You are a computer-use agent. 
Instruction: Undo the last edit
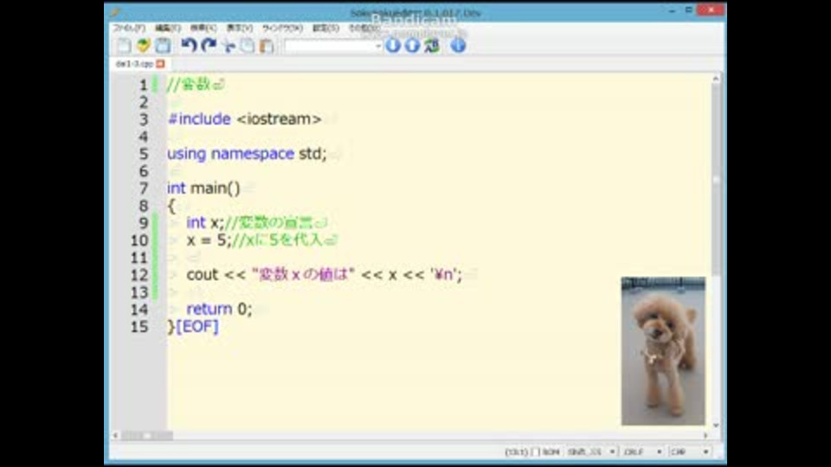click(x=189, y=46)
